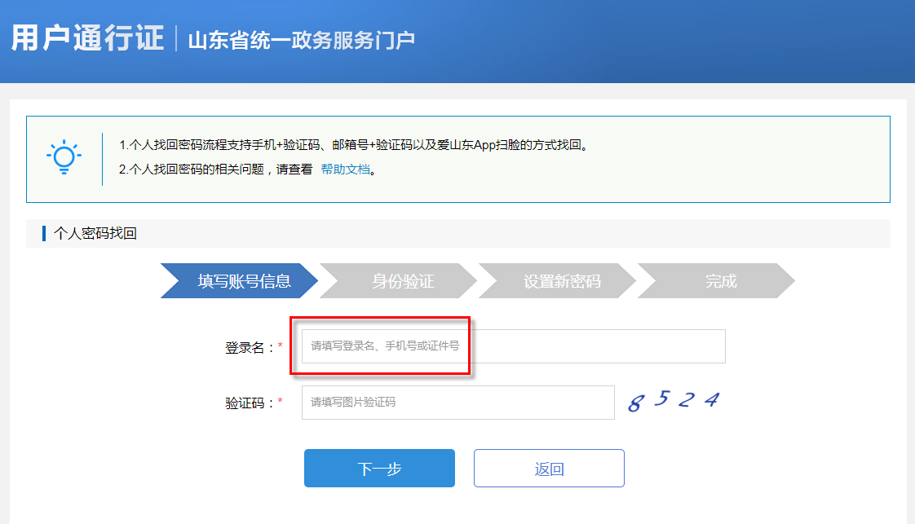Click the 返回 button

coord(548,468)
